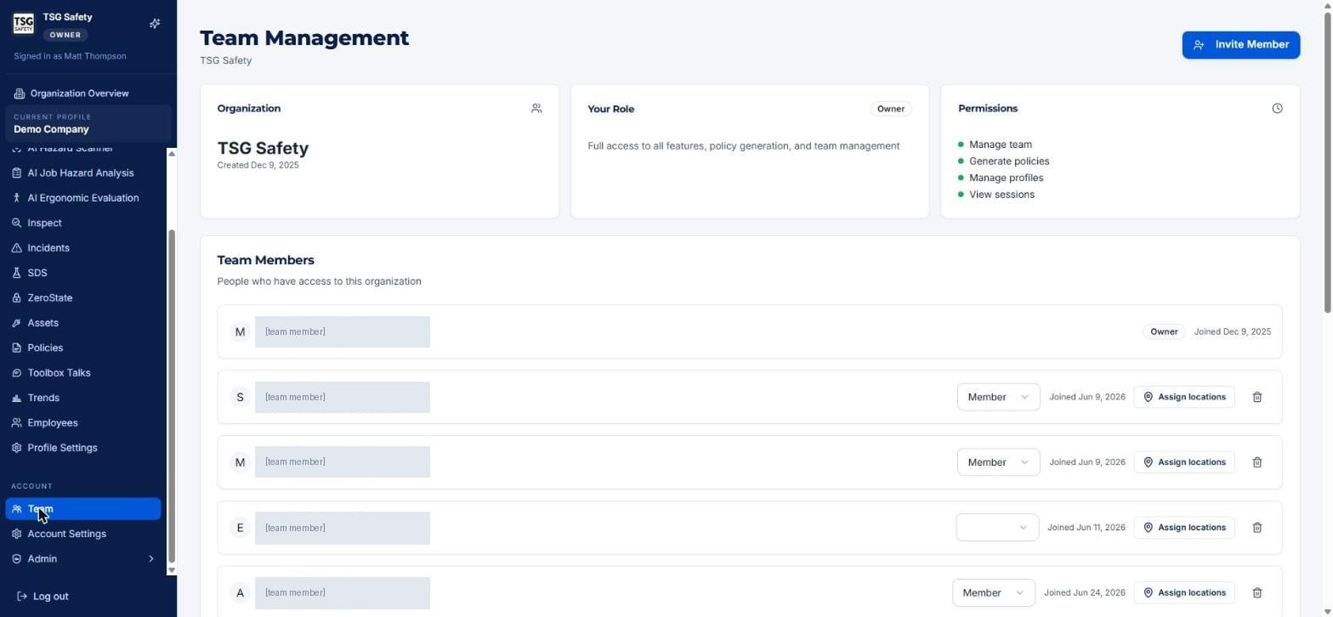Expand the Admin submenu chevron

point(151,559)
